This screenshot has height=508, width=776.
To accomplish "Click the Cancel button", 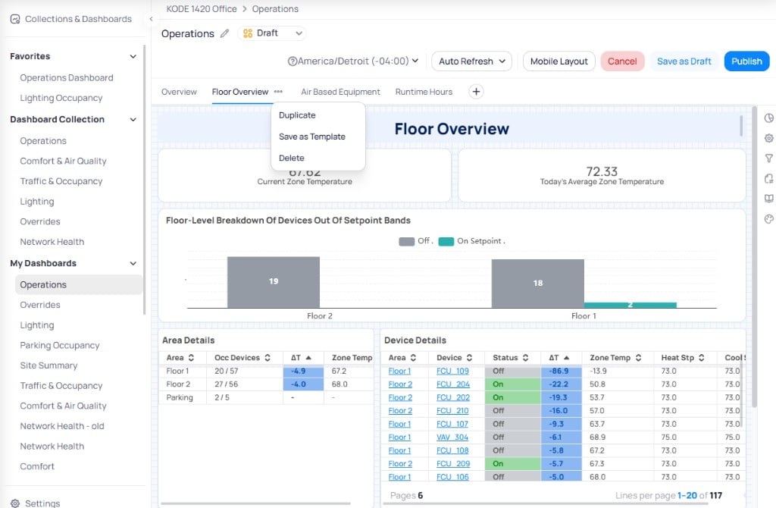I will point(622,61).
